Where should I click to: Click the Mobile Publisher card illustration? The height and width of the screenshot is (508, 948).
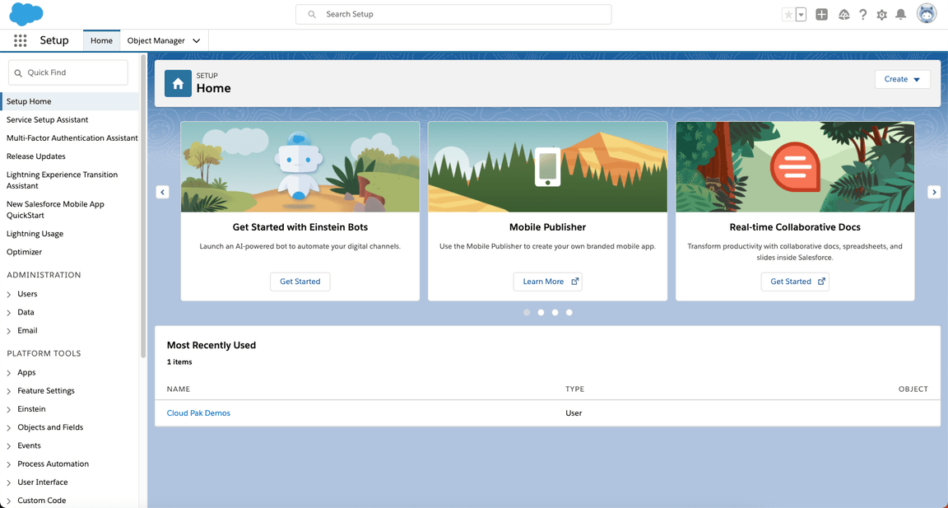(548, 167)
